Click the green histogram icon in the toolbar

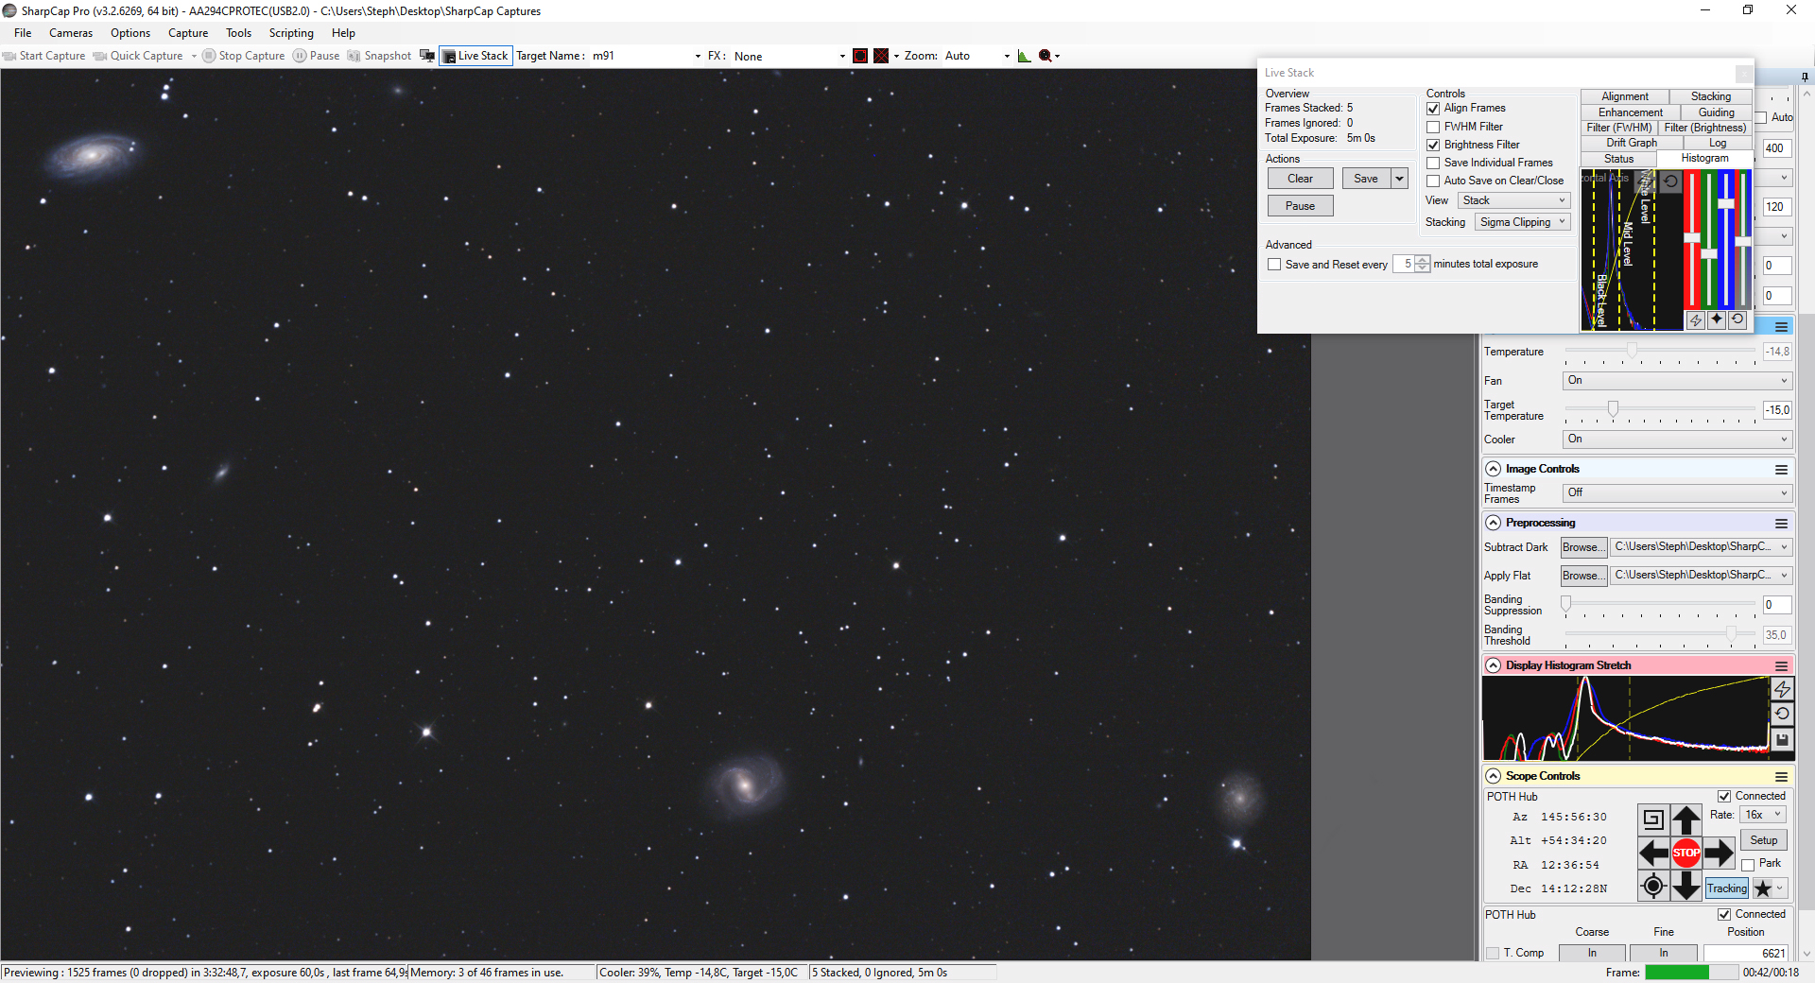point(1024,56)
